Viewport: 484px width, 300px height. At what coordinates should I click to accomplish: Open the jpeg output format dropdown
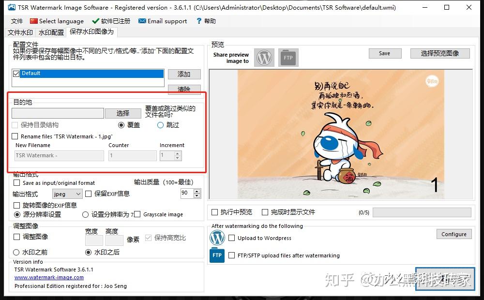[x=67, y=194]
